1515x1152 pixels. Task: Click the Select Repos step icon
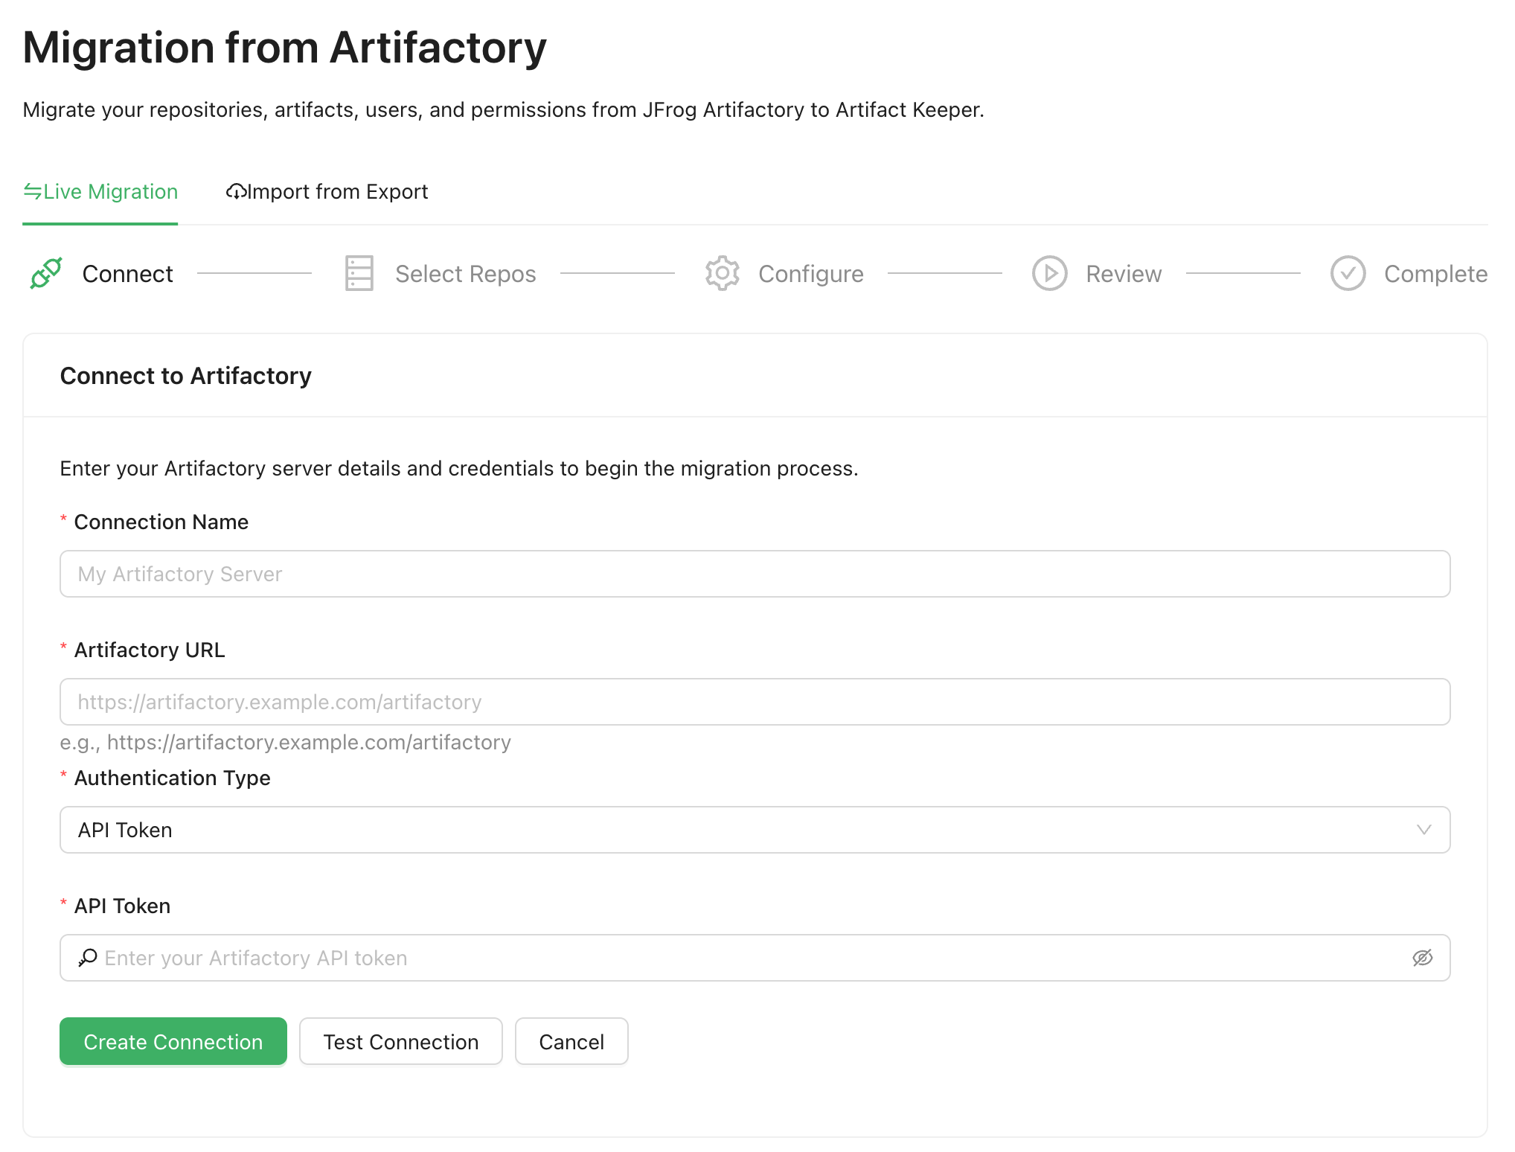point(358,273)
